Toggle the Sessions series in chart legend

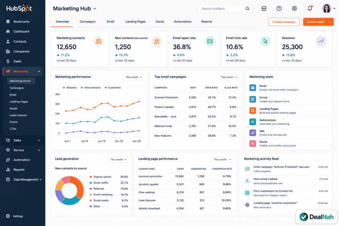[70, 87]
